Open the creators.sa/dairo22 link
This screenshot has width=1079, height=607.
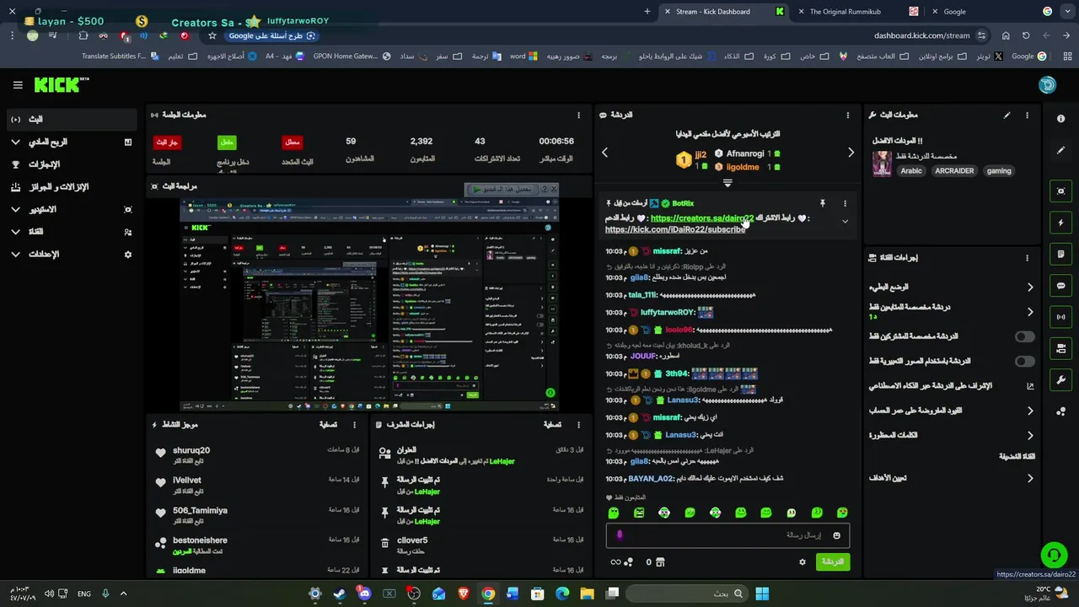[702, 218]
